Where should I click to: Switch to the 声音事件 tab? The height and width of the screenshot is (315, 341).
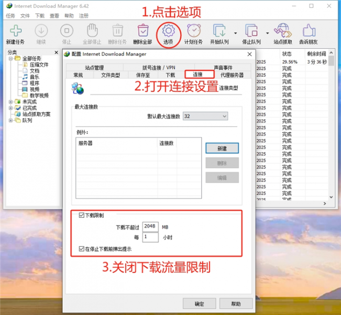click(223, 68)
